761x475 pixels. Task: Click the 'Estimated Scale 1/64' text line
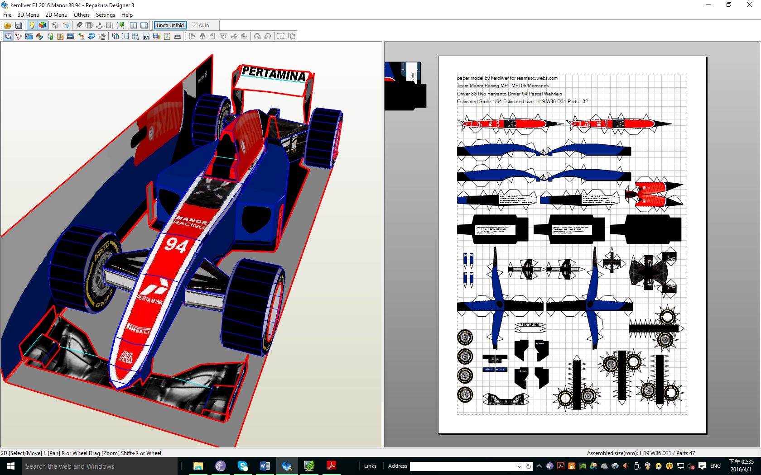tap(522, 101)
